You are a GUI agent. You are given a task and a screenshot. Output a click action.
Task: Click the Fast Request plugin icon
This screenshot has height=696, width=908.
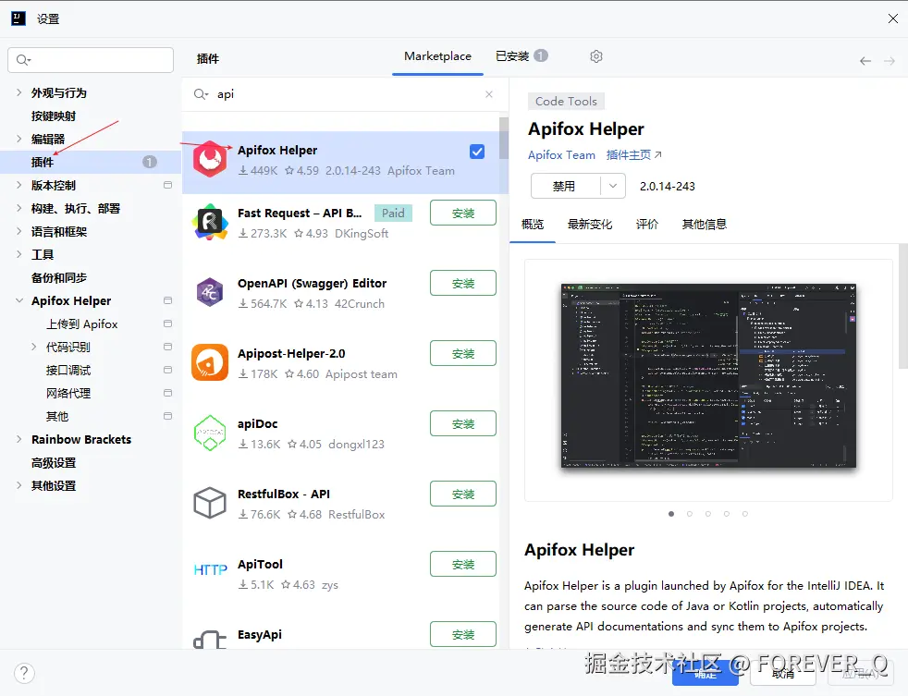(210, 223)
